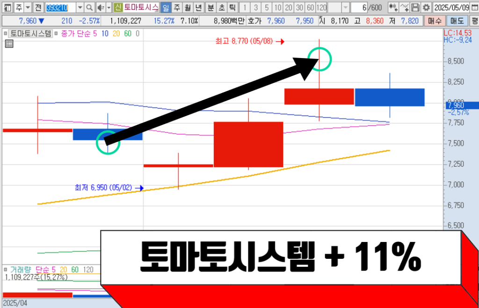Save chart using floppy disk icon
Image resolution: width=479 pixels, height=308 pixels.
[415, 7]
